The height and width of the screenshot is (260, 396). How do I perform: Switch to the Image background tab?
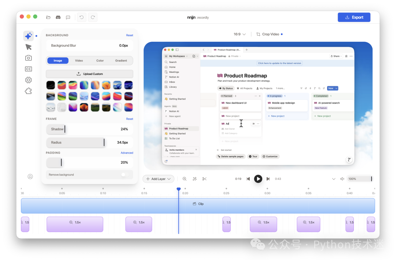click(x=58, y=61)
